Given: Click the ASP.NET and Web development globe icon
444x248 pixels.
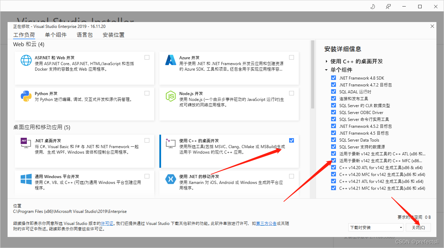Looking at the screenshot, I should [26, 61].
